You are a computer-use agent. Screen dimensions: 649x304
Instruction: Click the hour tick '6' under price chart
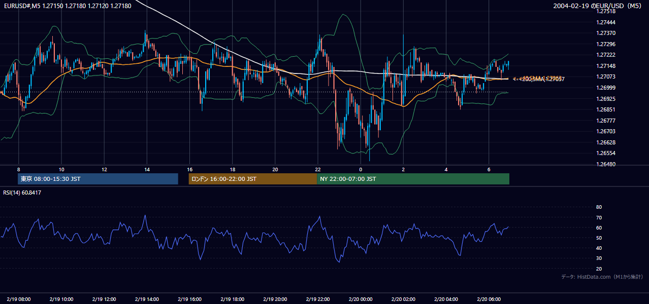489,169
